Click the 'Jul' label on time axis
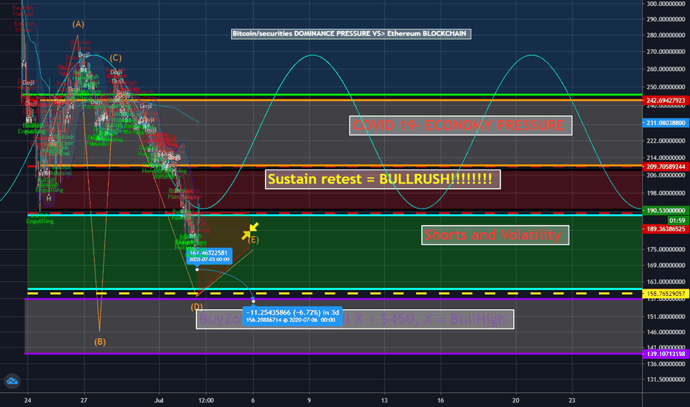 [159, 400]
